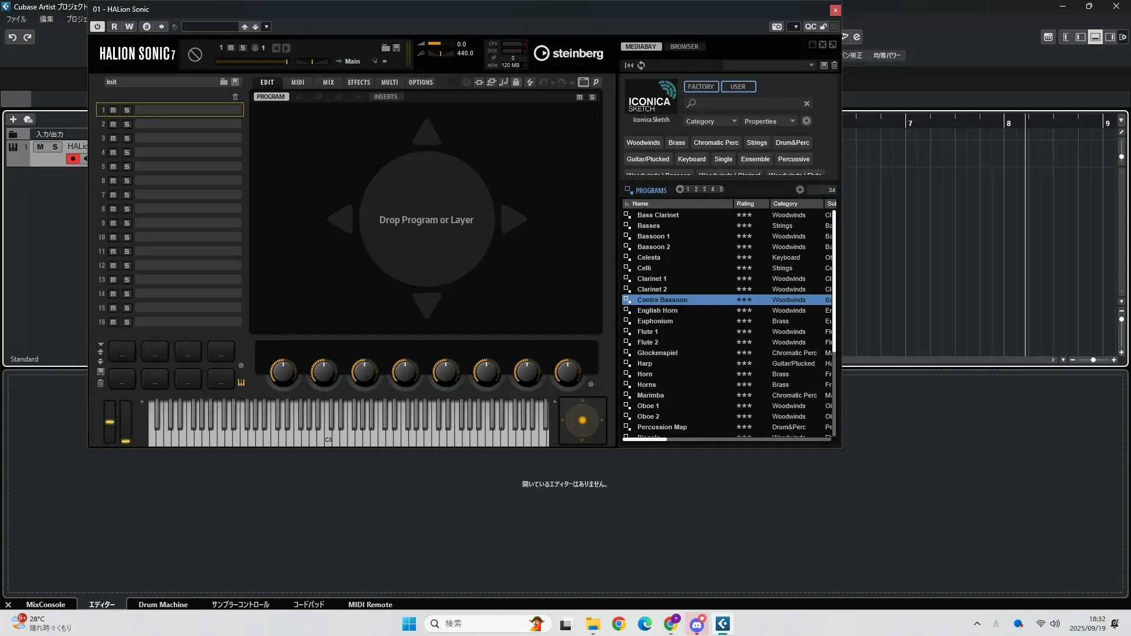Image resolution: width=1131 pixels, height=636 pixels.
Task: Open the plug-in snapshot camera icon
Action: [777, 26]
